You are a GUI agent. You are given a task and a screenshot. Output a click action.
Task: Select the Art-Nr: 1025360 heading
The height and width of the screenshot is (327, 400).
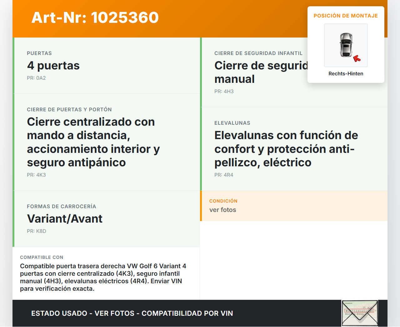[95, 18]
